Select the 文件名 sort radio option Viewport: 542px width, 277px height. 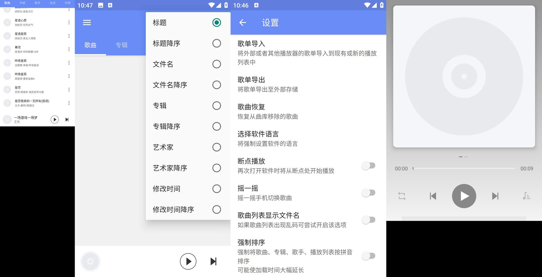[x=216, y=64]
